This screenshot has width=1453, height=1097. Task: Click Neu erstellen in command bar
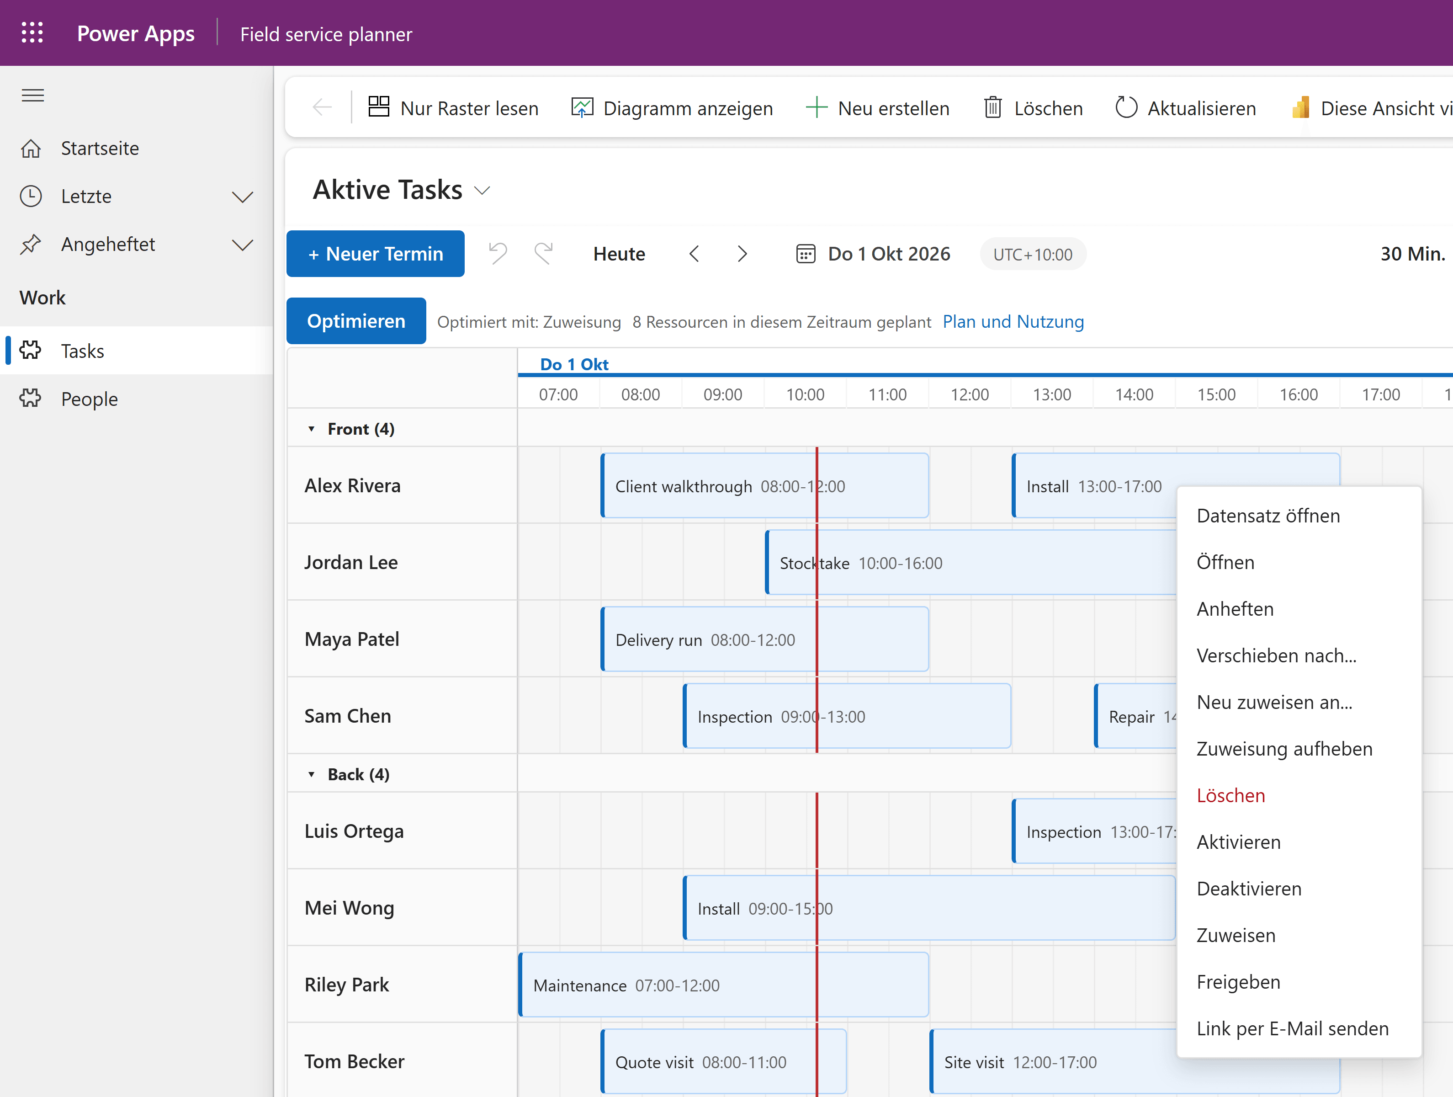[878, 108]
